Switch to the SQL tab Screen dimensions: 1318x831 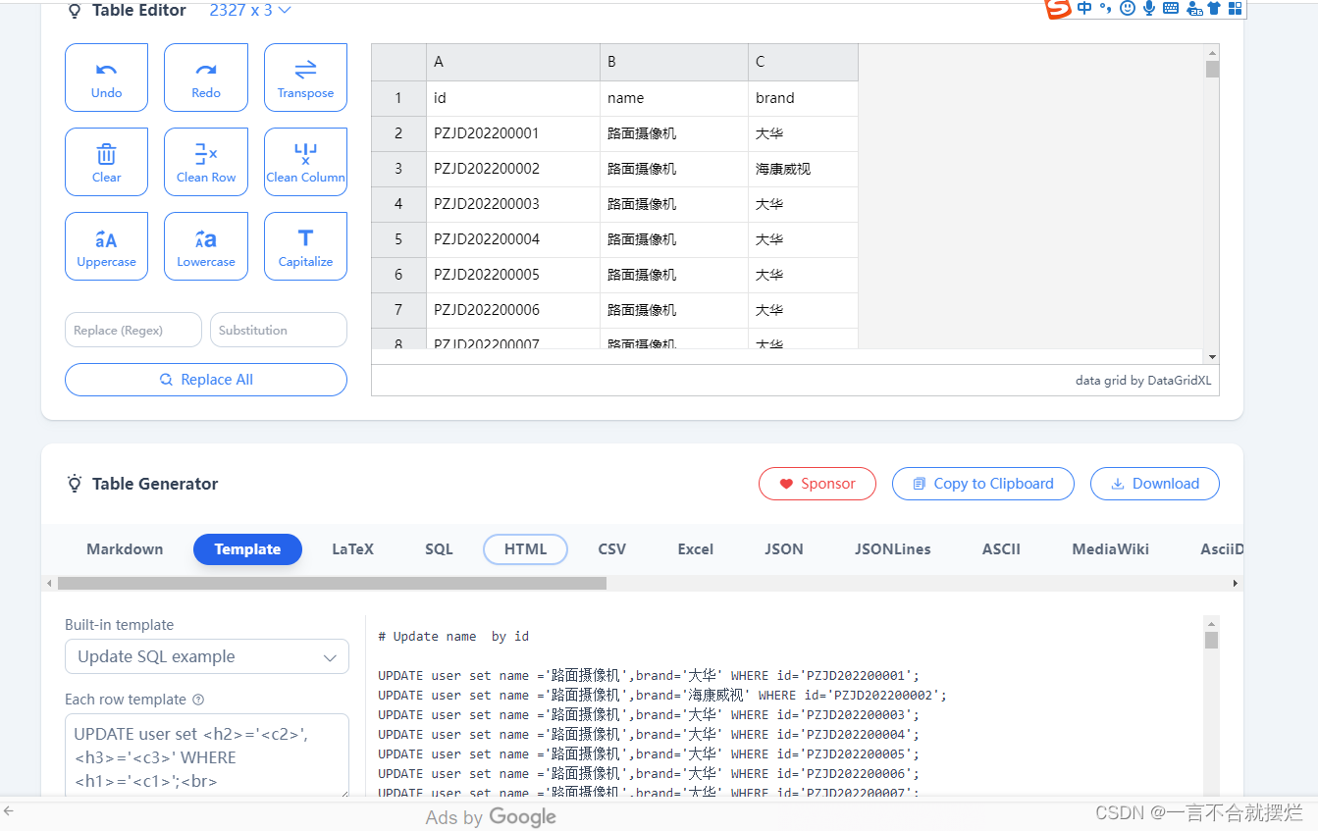(438, 548)
